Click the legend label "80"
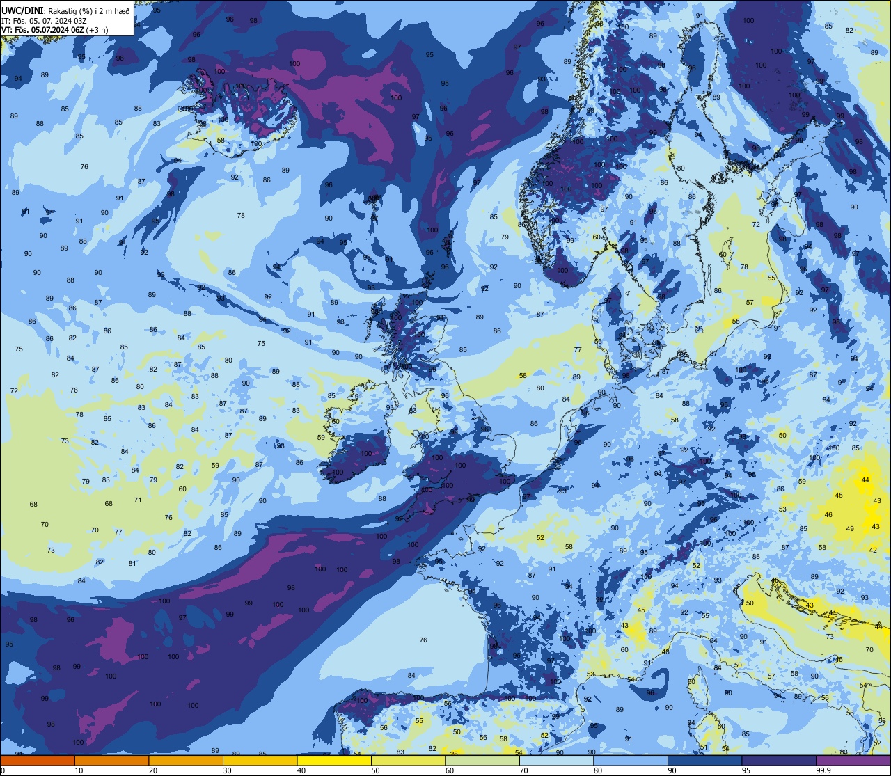The height and width of the screenshot is (776, 891). 598,770
